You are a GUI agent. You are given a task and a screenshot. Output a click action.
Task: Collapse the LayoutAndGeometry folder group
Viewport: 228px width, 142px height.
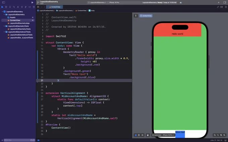pos(4,14)
